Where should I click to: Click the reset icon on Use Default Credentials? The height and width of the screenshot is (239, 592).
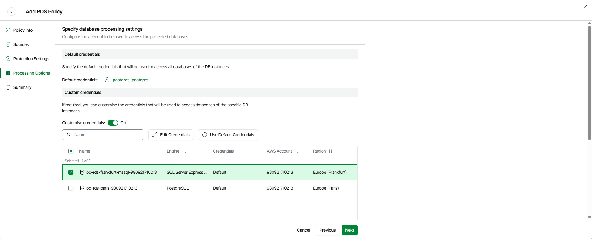tap(205, 135)
